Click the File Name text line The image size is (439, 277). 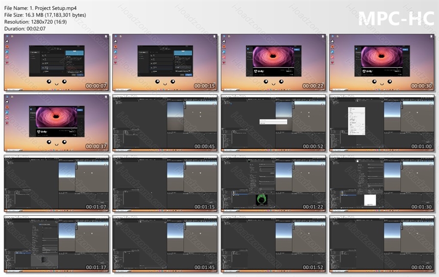tap(40, 8)
